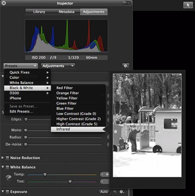Toggle the White Balance checkbox
The width and height of the screenshot is (195, 196).
click(7, 167)
